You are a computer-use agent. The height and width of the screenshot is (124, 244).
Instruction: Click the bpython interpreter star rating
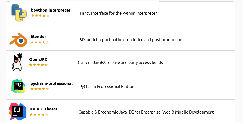pos(40,16)
